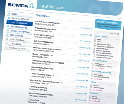Open the HOME menu item
The width and height of the screenshot is (124, 104).
pyautogui.click(x=20, y=15)
